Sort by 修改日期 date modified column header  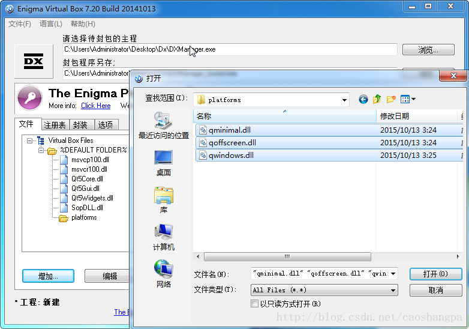[417, 116]
